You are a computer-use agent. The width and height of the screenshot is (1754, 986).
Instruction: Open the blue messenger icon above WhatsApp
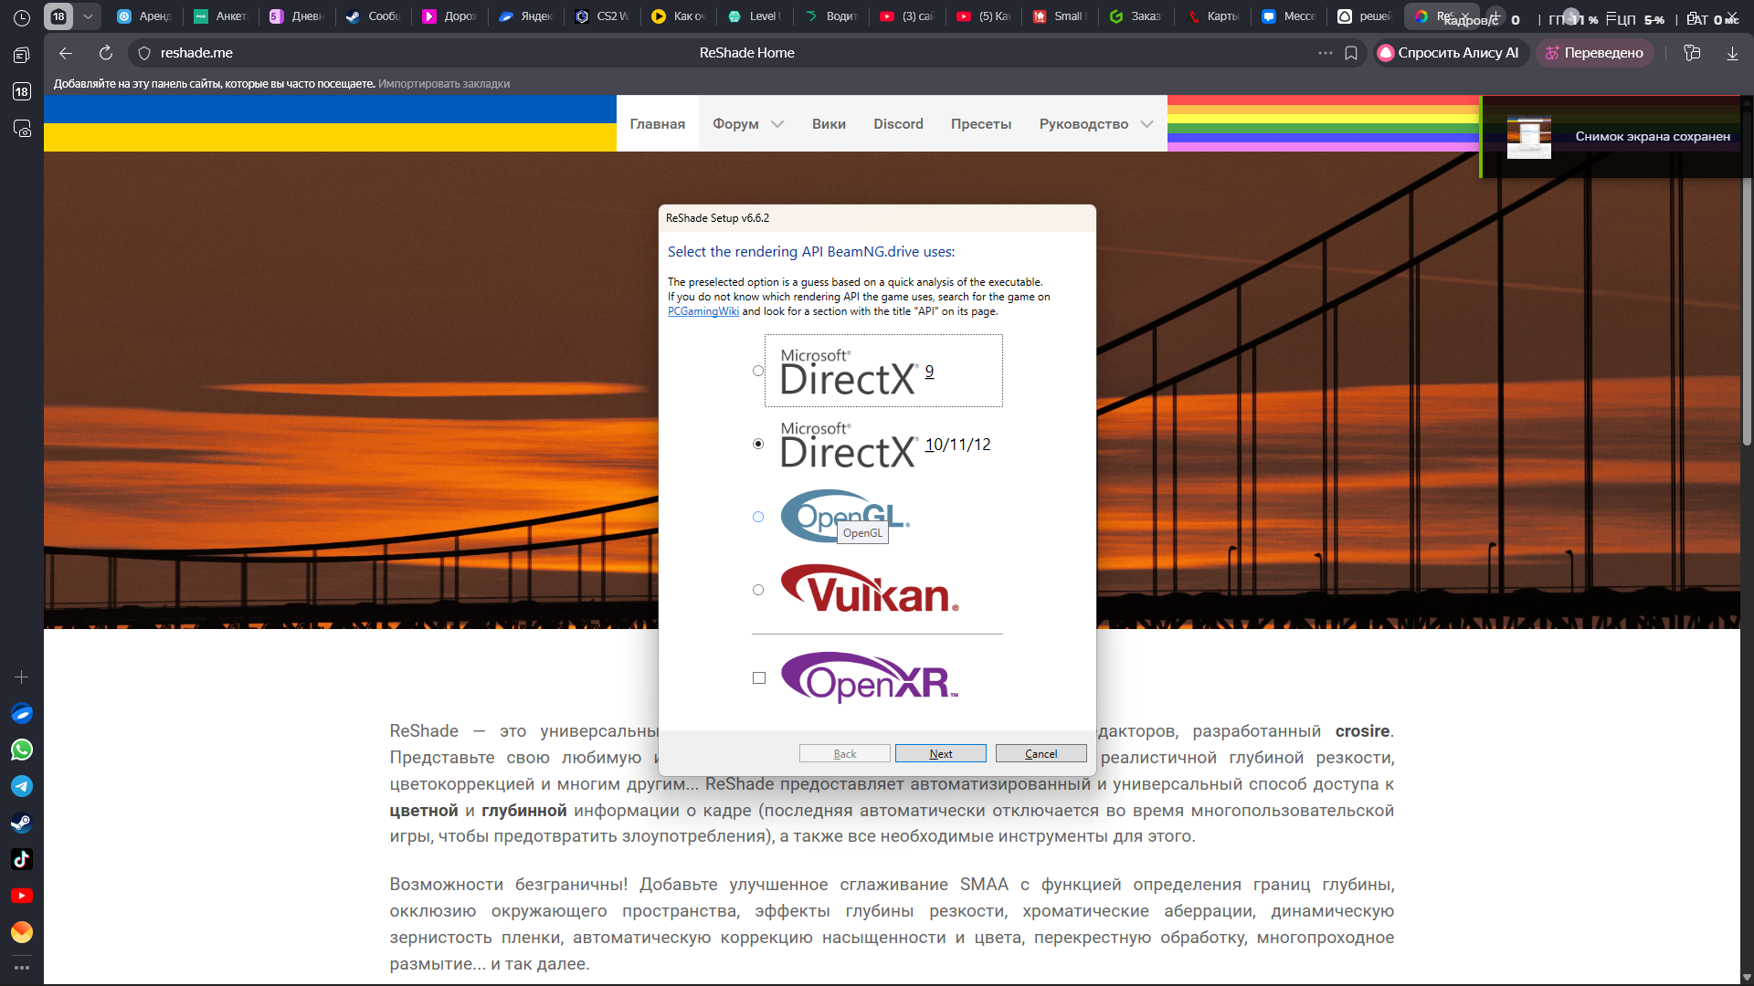(x=22, y=713)
